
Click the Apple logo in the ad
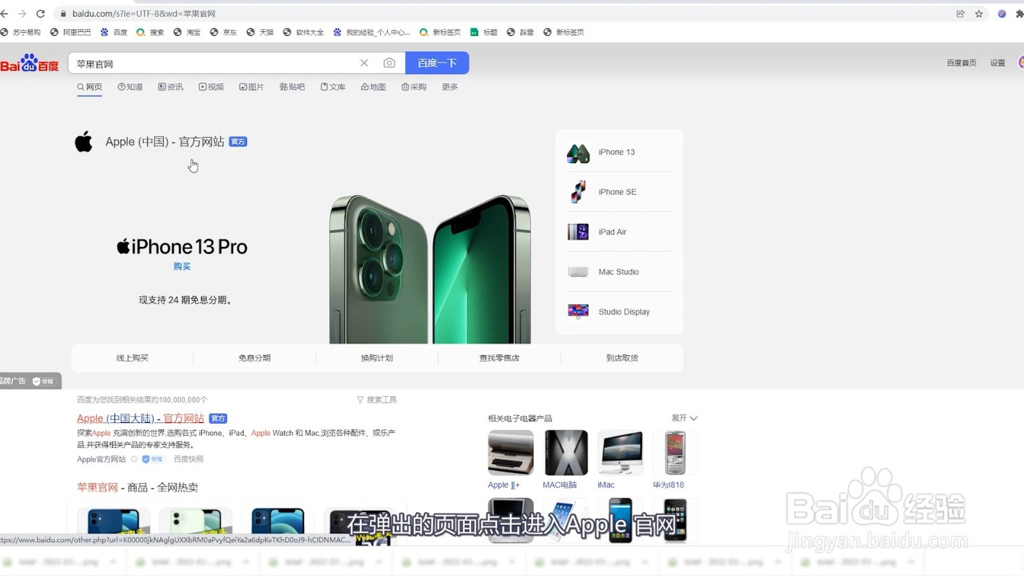(x=84, y=141)
